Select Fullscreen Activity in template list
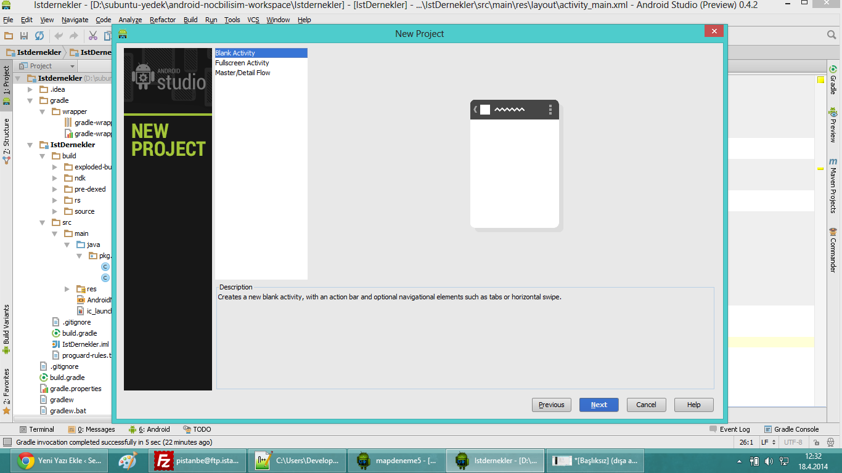The width and height of the screenshot is (842, 473). tap(242, 63)
